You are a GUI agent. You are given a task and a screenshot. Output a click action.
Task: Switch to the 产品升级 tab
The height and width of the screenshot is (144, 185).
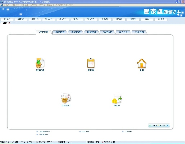(139, 32)
